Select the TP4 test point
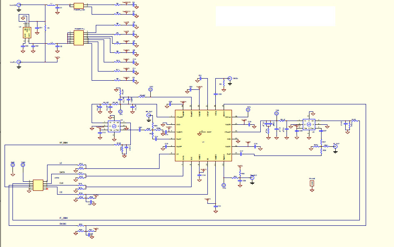Viewport: 394px width, 247px height. 248,110
